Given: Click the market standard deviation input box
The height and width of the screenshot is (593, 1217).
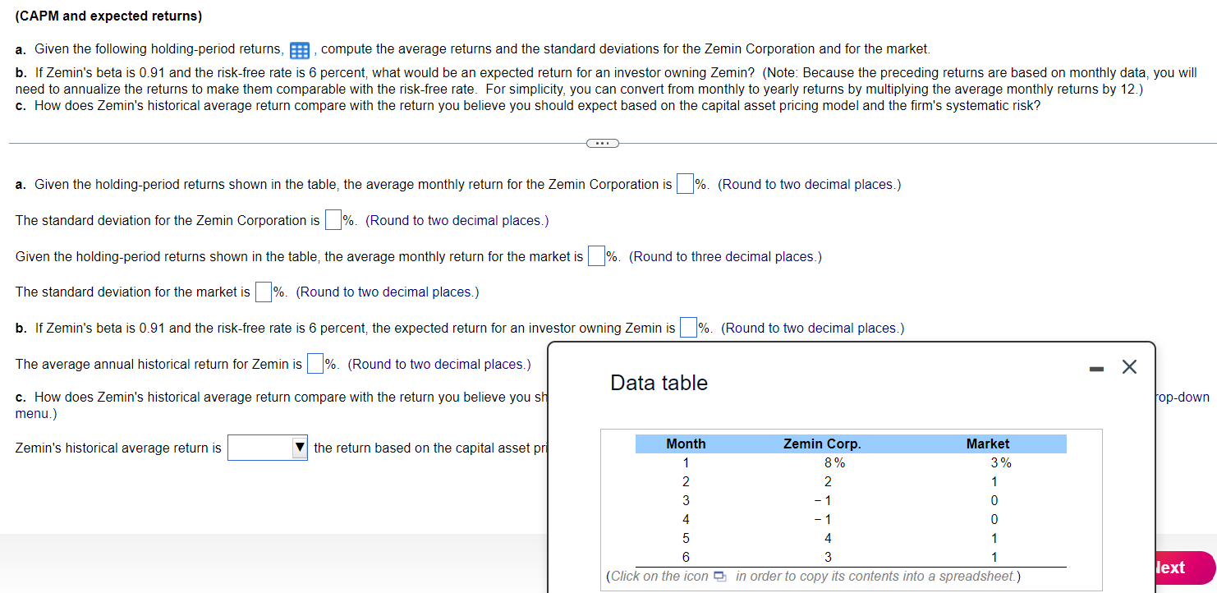Looking at the screenshot, I should pyautogui.click(x=264, y=292).
